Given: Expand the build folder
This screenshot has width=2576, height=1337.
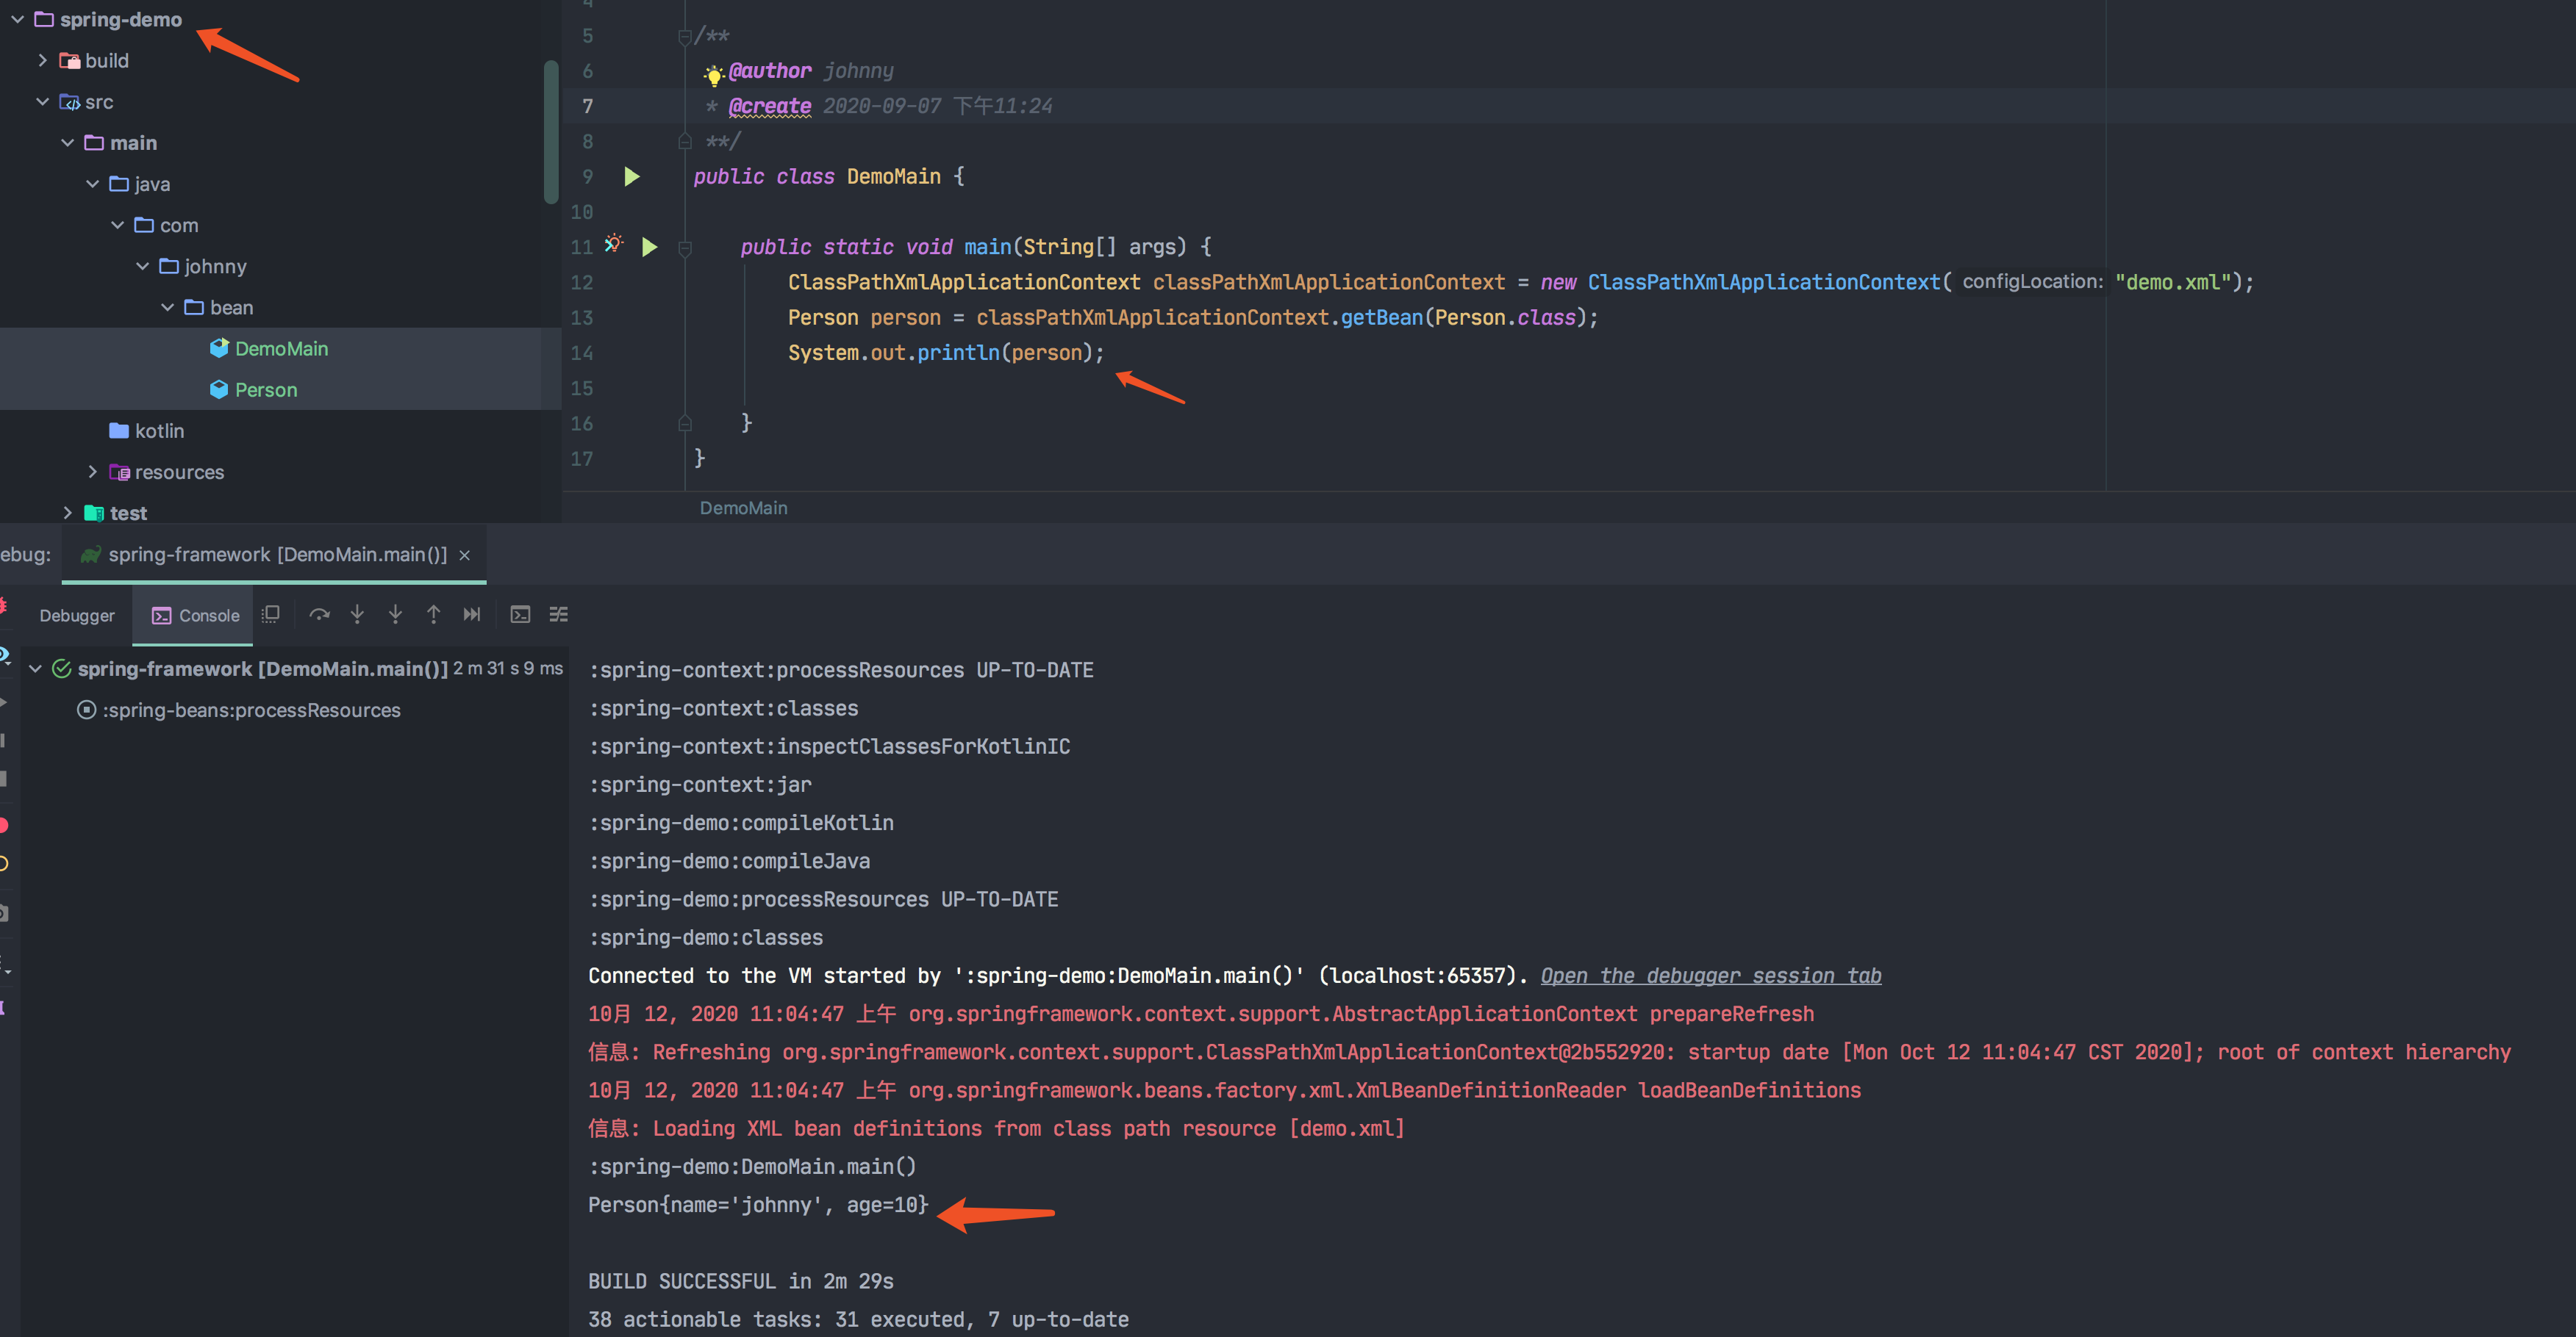Looking at the screenshot, I should tap(42, 60).
